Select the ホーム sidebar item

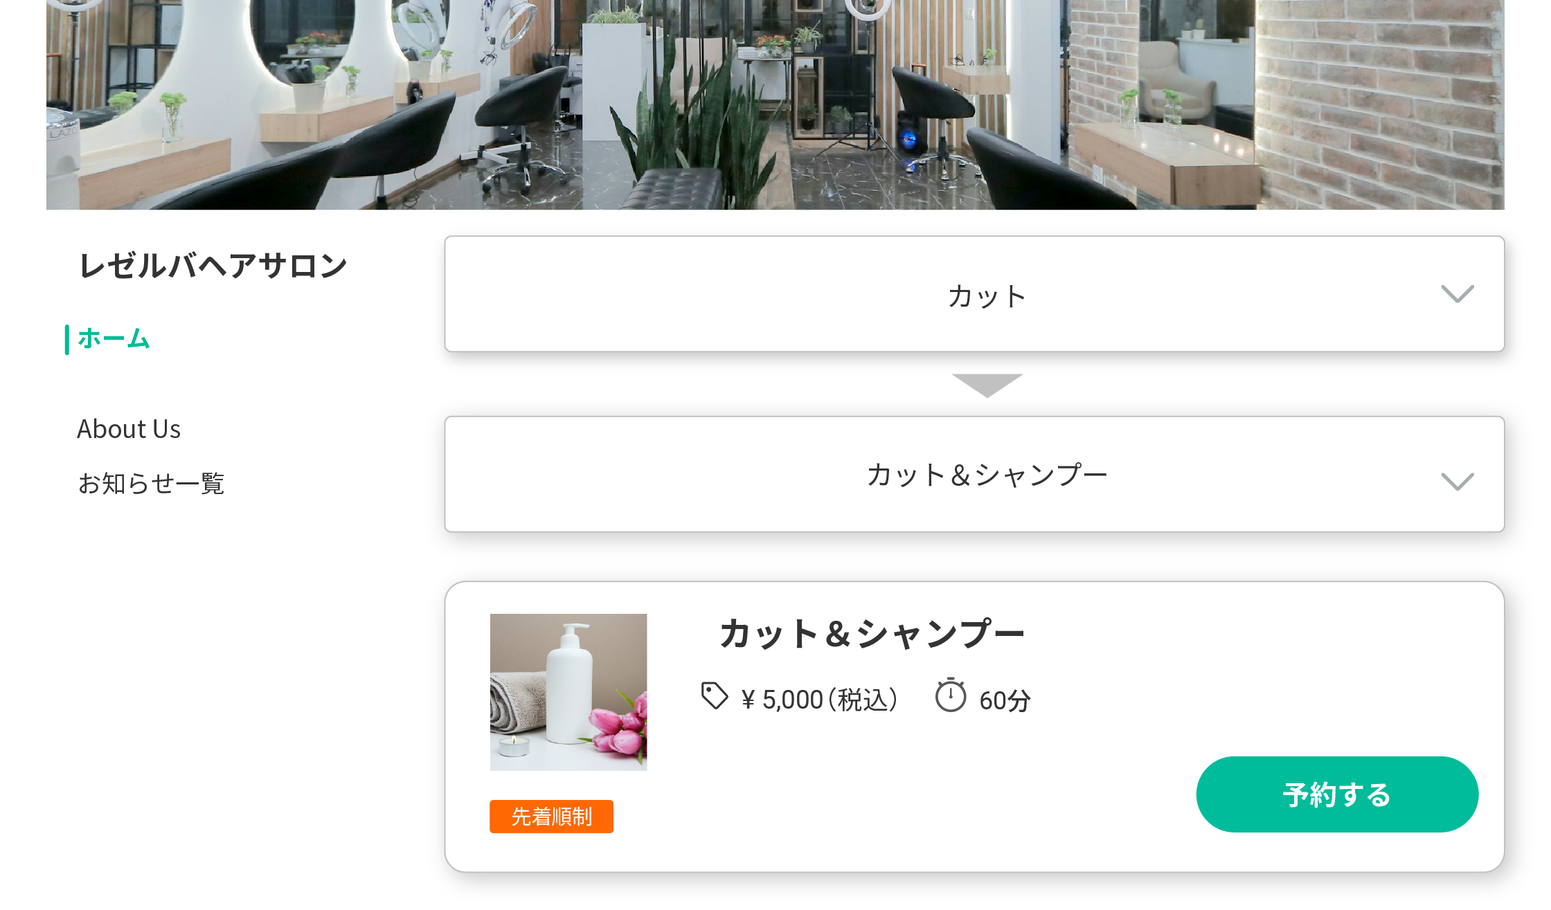click(114, 339)
